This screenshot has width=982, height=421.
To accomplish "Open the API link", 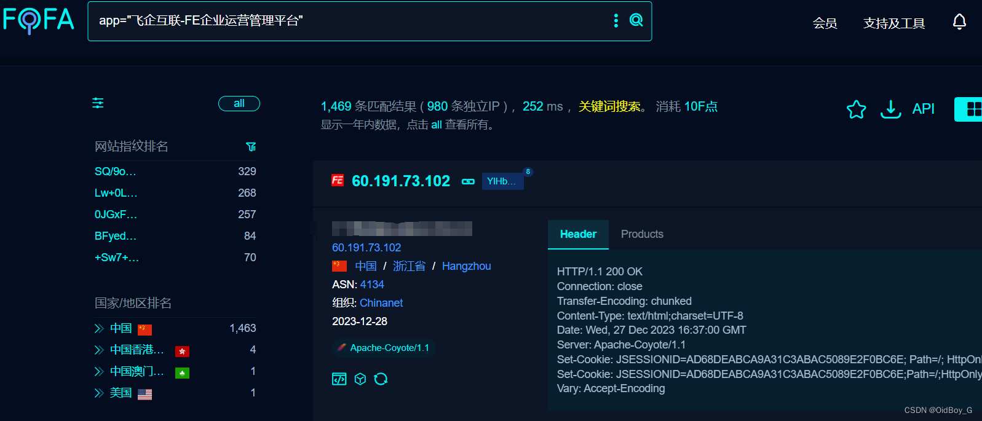I will [x=923, y=109].
